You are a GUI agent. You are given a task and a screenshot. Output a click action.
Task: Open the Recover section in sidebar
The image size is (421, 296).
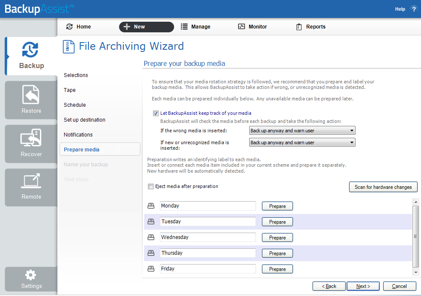click(x=31, y=144)
